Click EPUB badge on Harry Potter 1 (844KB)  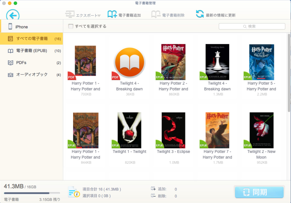[x=71, y=145]
